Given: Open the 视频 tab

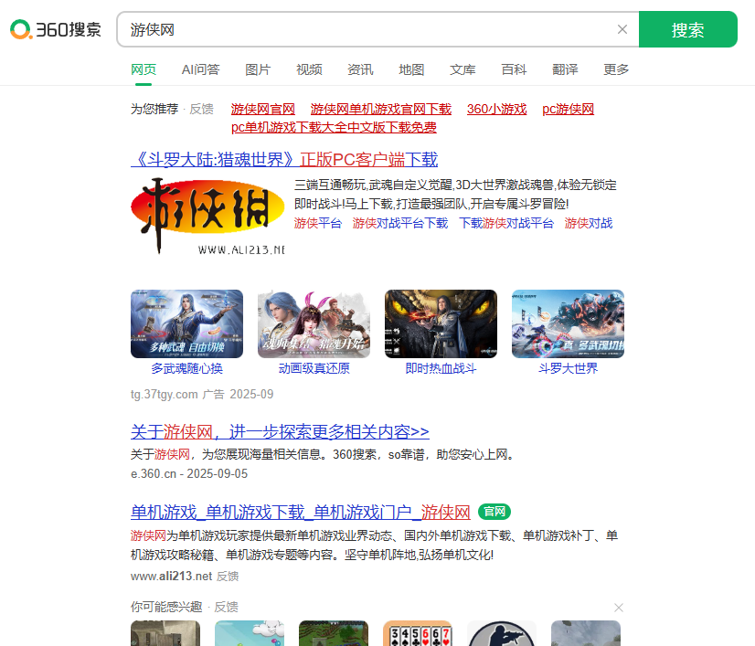Looking at the screenshot, I should tap(309, 69).
